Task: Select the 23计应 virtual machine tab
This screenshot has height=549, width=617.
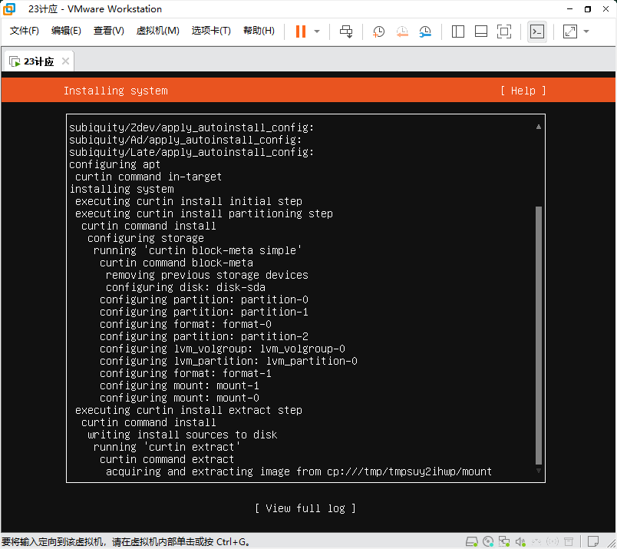Action: pos(38,61)
